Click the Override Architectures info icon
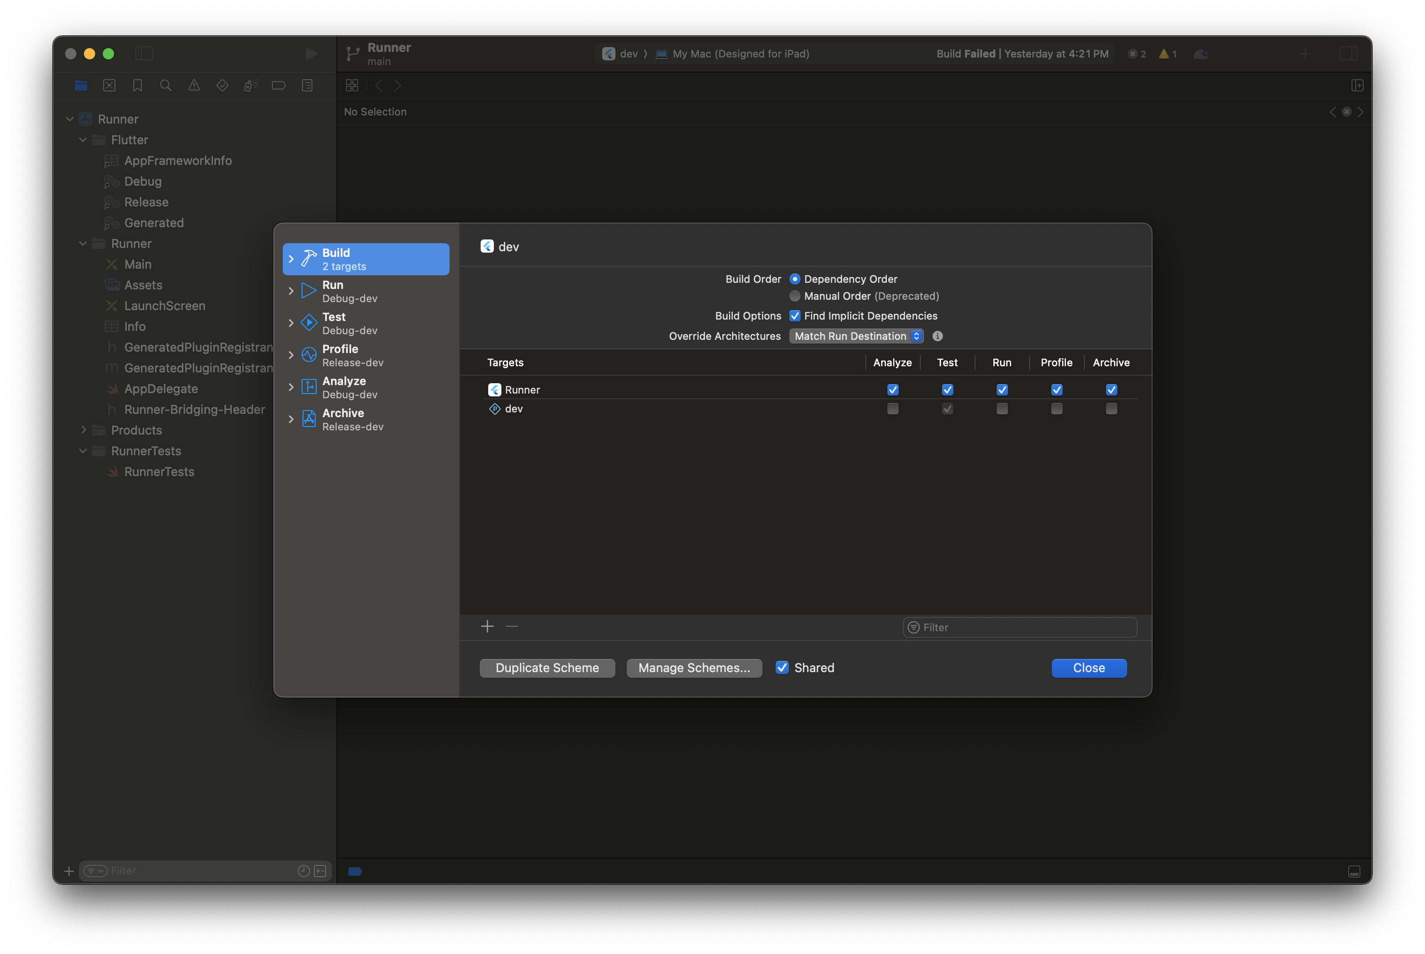Screen dimensions: 1425x954 tap(937, 337)
